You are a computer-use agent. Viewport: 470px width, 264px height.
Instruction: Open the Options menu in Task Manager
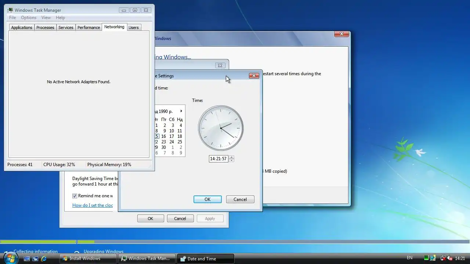29,18
